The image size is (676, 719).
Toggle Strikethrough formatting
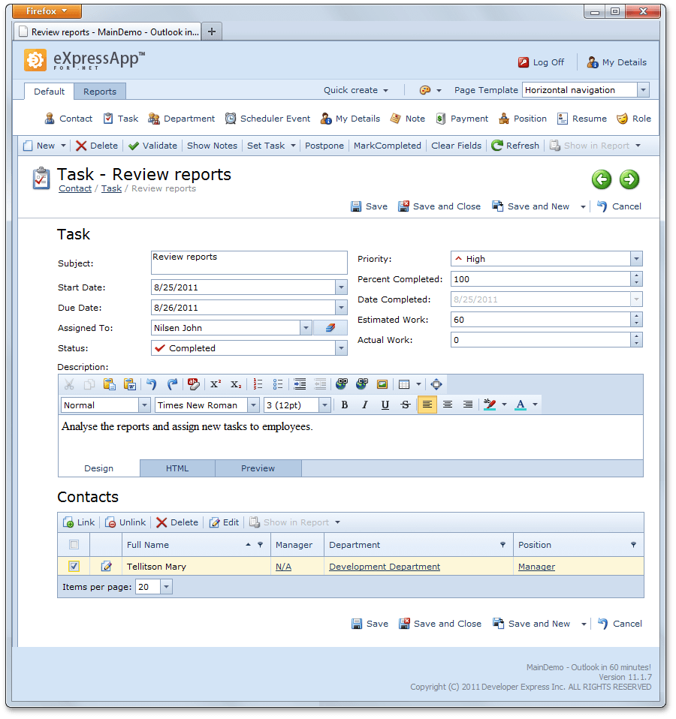[x=406, y=405]
